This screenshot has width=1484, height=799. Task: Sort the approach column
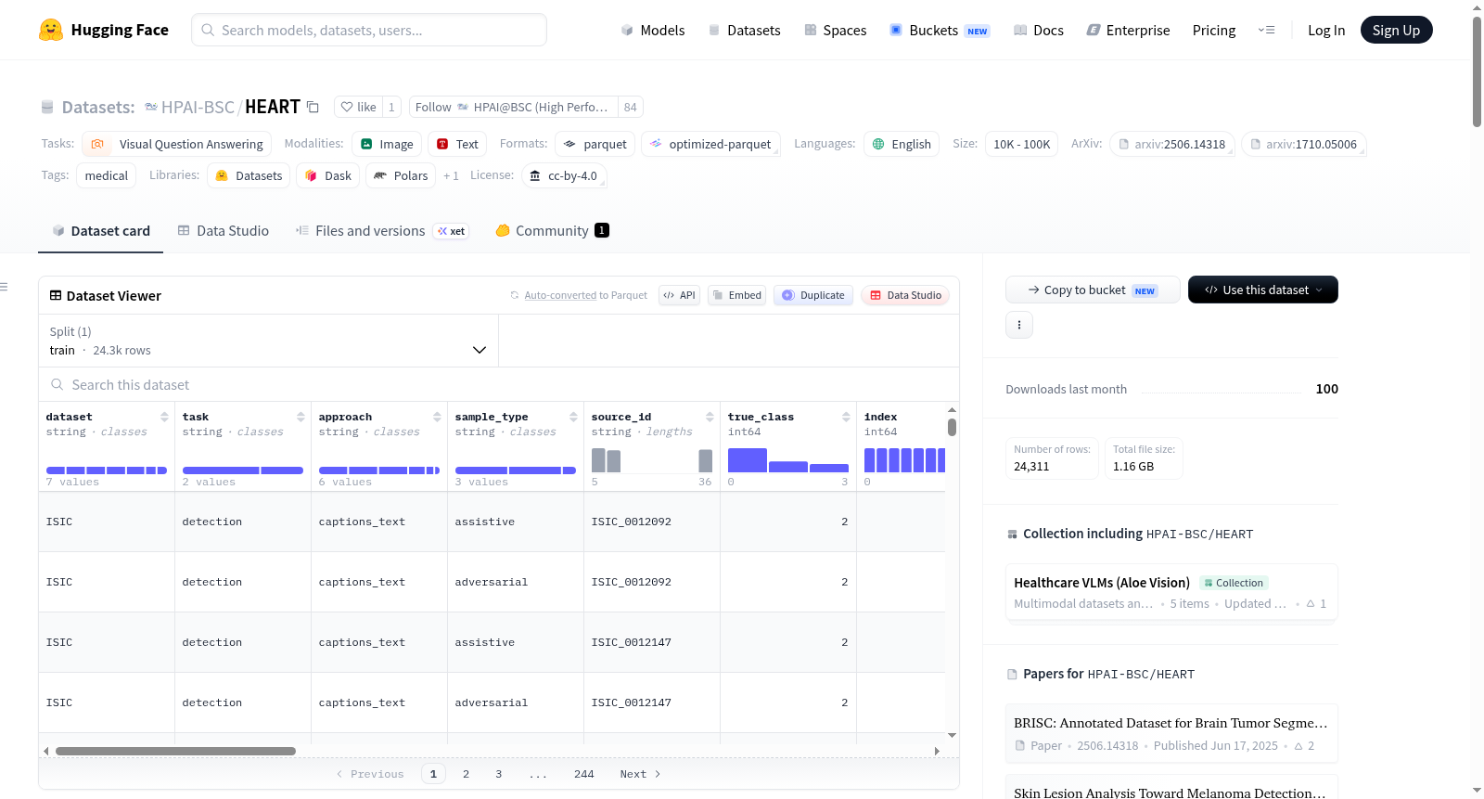pyautogui.click(x=437, y=417)
